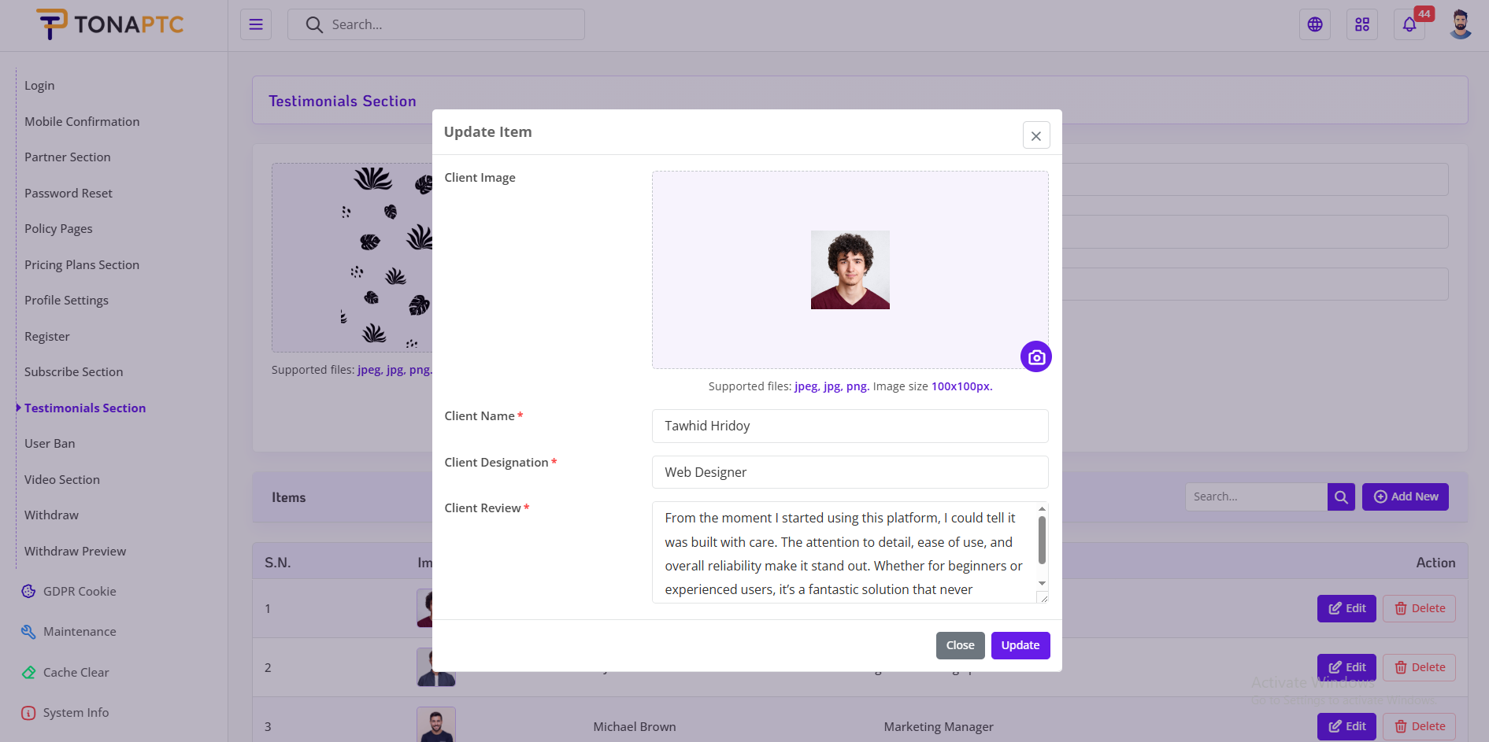Viewport: 1489px width, 742px height.
Task: Click Add New button for items
Action: coord(1406,497)
